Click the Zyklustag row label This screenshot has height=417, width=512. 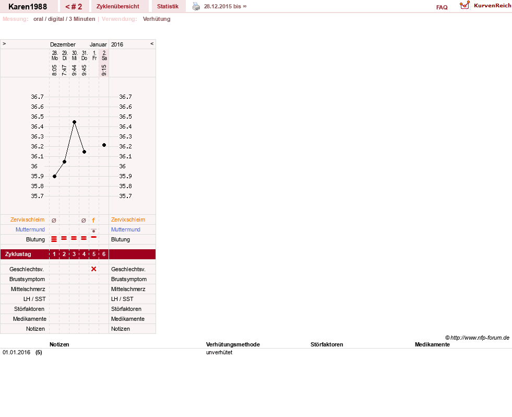click(18, 254)
